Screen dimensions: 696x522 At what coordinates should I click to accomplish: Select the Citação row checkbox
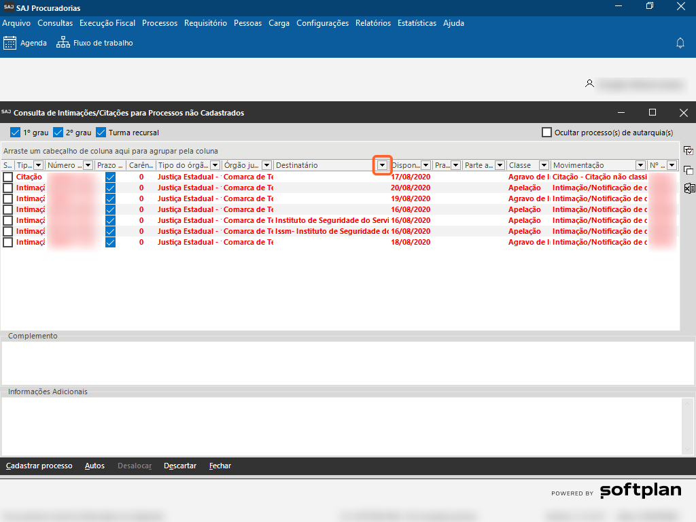click(x=8, y=177)
